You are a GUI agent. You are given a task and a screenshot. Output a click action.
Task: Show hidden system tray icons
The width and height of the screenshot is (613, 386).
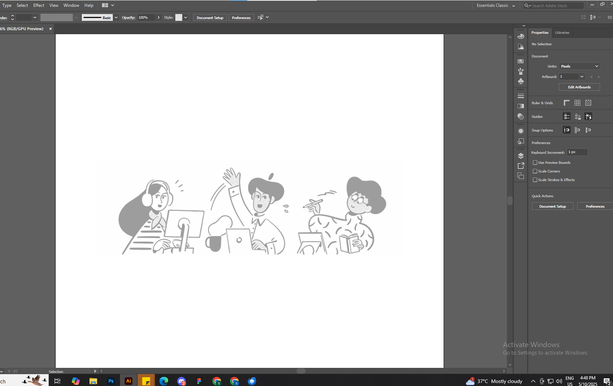click(x=533, y=381)
